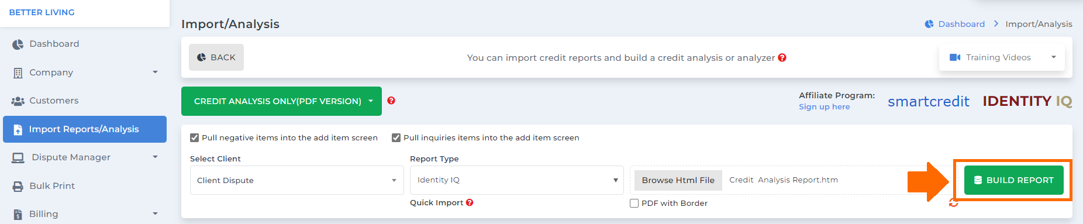
Task: Click the orange refresh icon below Build Report
Action: (x=954, y=203)
